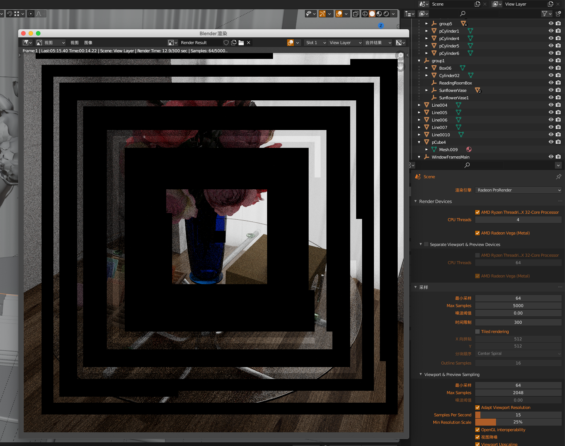This screenshot has width=565, height=446.
Task: Select the Rendered viewport shading mode
Action: (x=386, y=13)
